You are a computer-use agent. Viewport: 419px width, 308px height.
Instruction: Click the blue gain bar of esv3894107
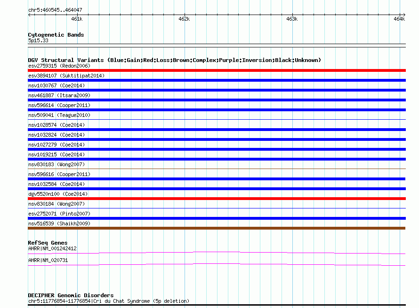coord(217,80)
